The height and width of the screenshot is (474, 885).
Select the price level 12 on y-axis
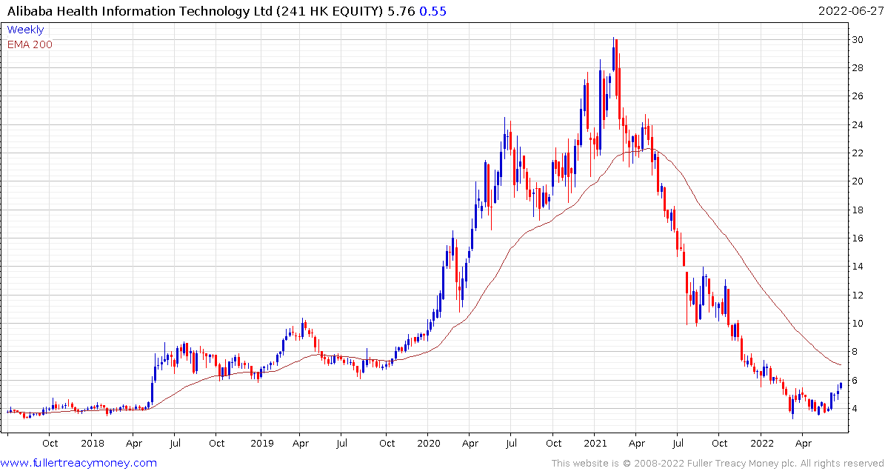(859, 295)
